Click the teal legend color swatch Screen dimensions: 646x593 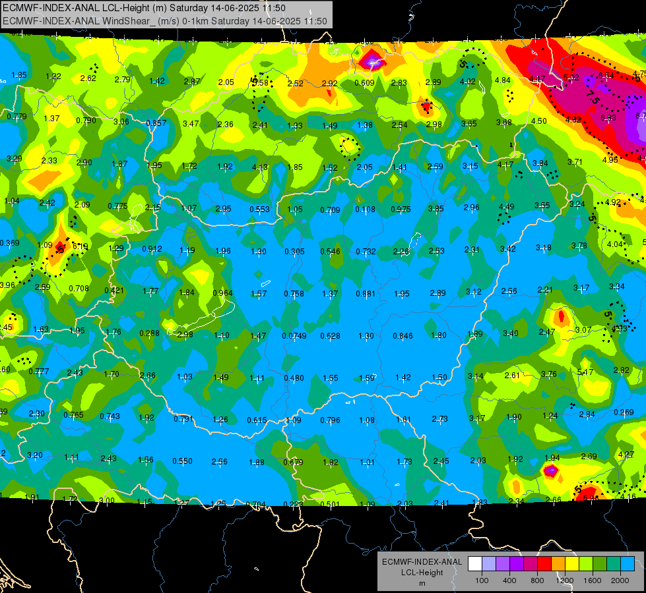tap(614, 563)
